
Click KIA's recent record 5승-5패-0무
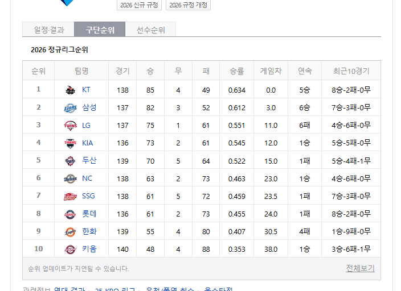pyautogui.click(x=351, y=143)
